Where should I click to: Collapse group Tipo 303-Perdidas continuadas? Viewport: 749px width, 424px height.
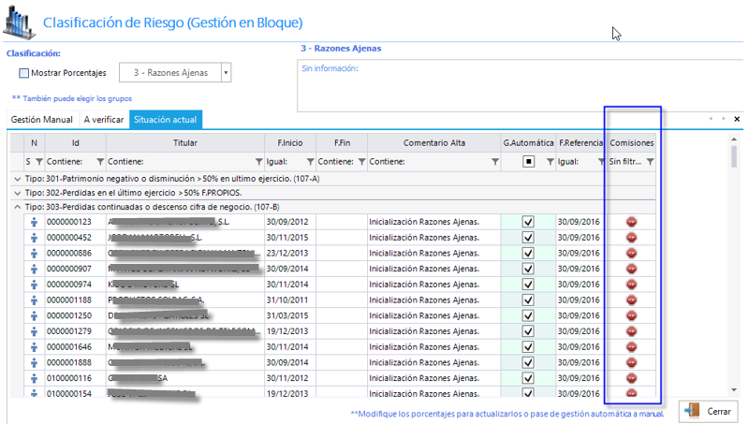coord(18,207)
